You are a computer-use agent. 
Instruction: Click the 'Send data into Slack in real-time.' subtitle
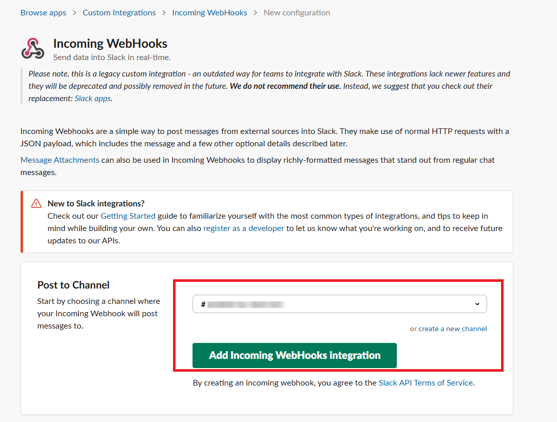pyautogui.click(x=112, y=57)
